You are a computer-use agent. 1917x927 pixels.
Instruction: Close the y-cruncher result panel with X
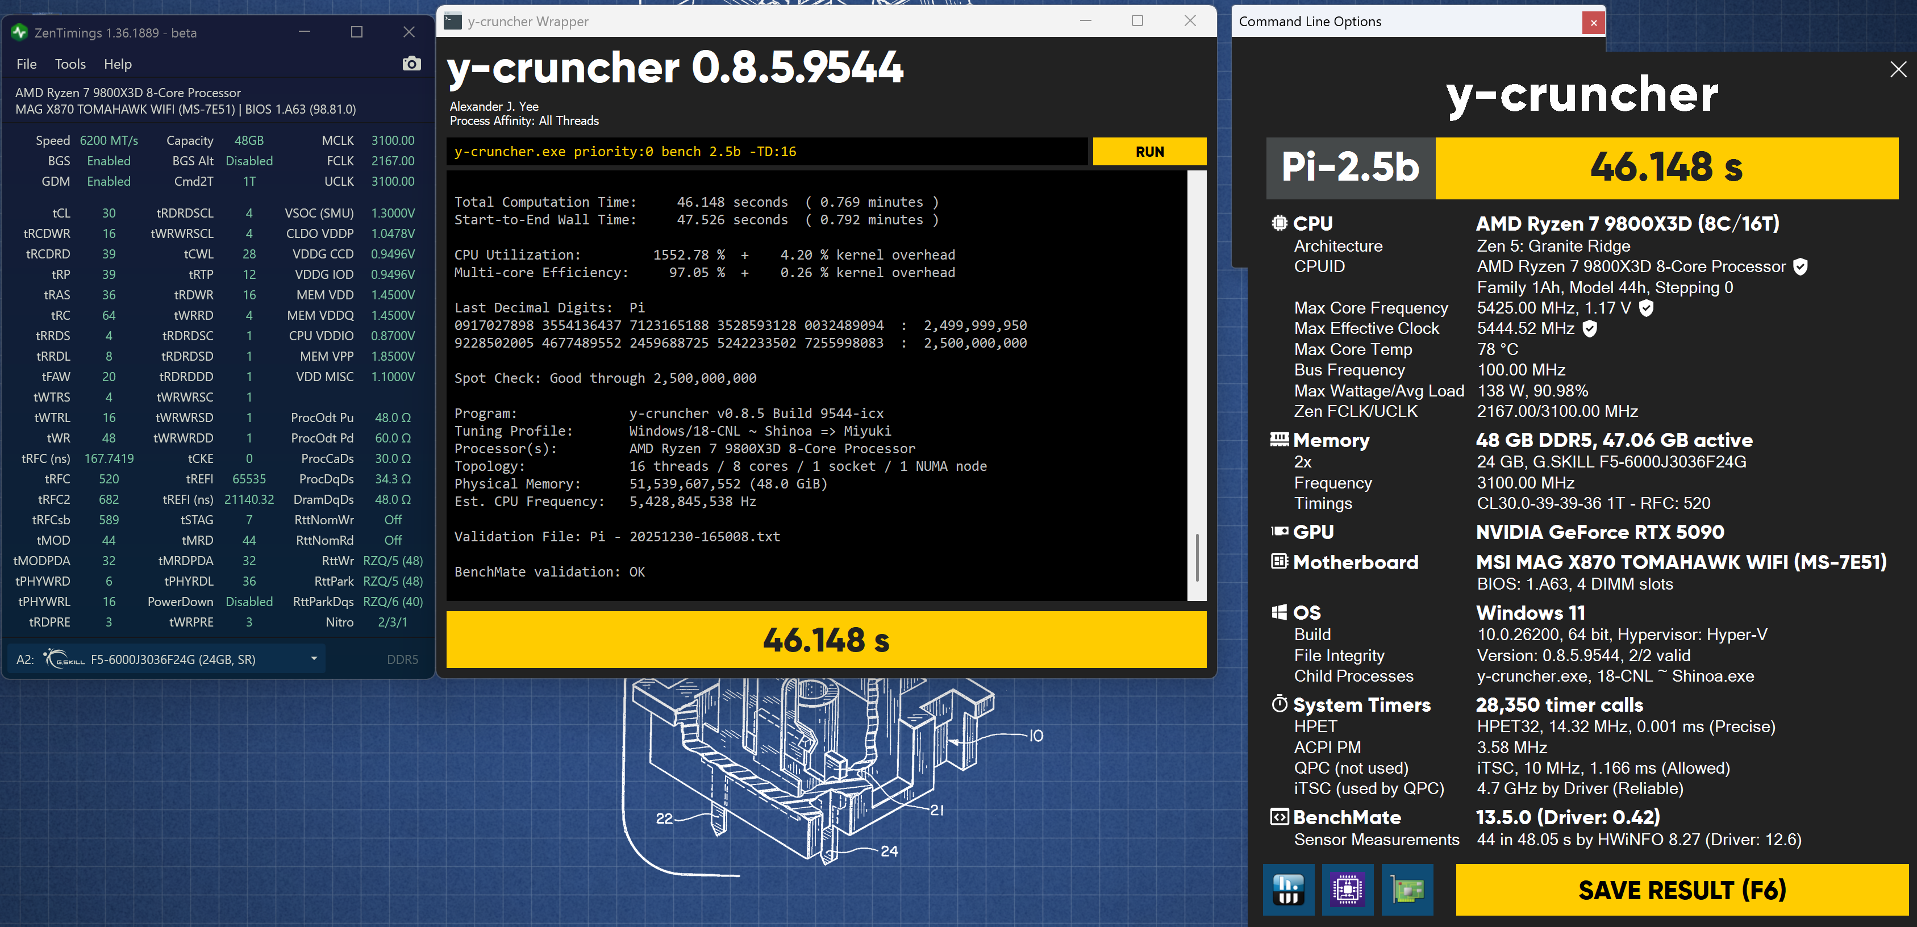point(1898,69)
